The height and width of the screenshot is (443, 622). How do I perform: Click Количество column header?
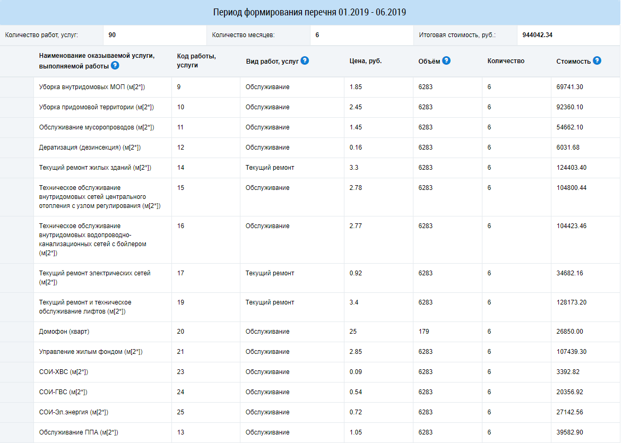[x=506, y=60]
